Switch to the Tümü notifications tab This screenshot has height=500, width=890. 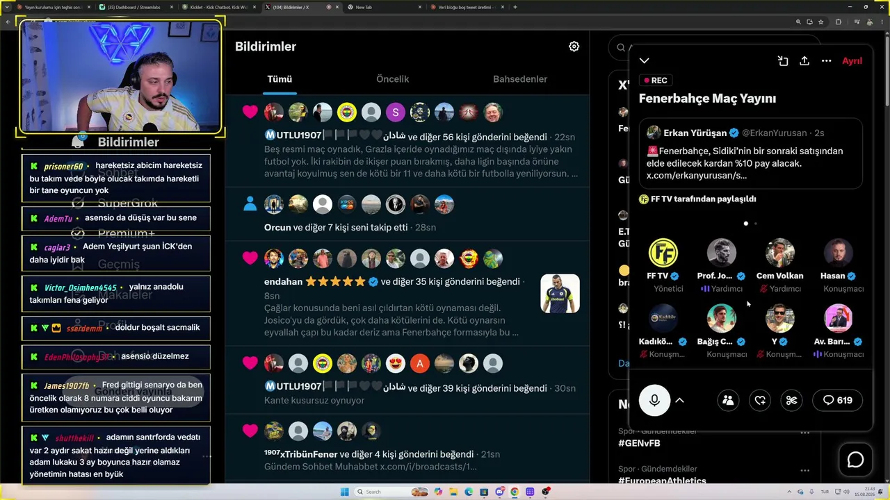click(280, 79)
